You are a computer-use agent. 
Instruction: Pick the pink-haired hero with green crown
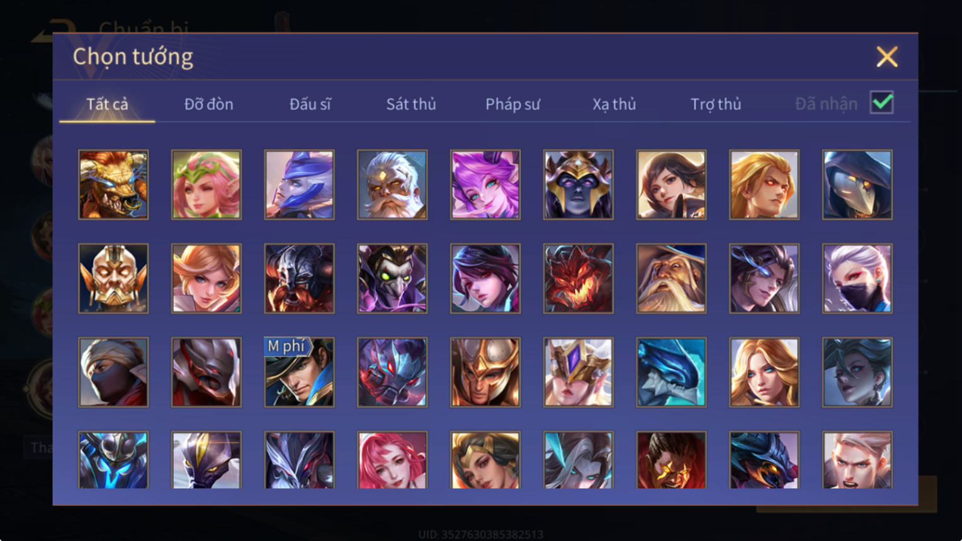point(207,185)
